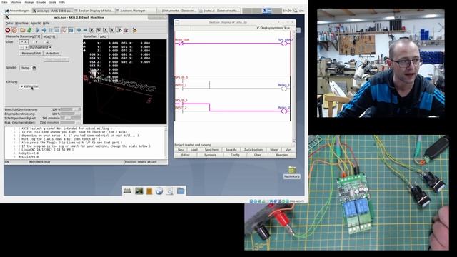Adjust the Vorschubübersteuerung slider
This screenshot has height=257, width=457.
(x=71, y=109)
